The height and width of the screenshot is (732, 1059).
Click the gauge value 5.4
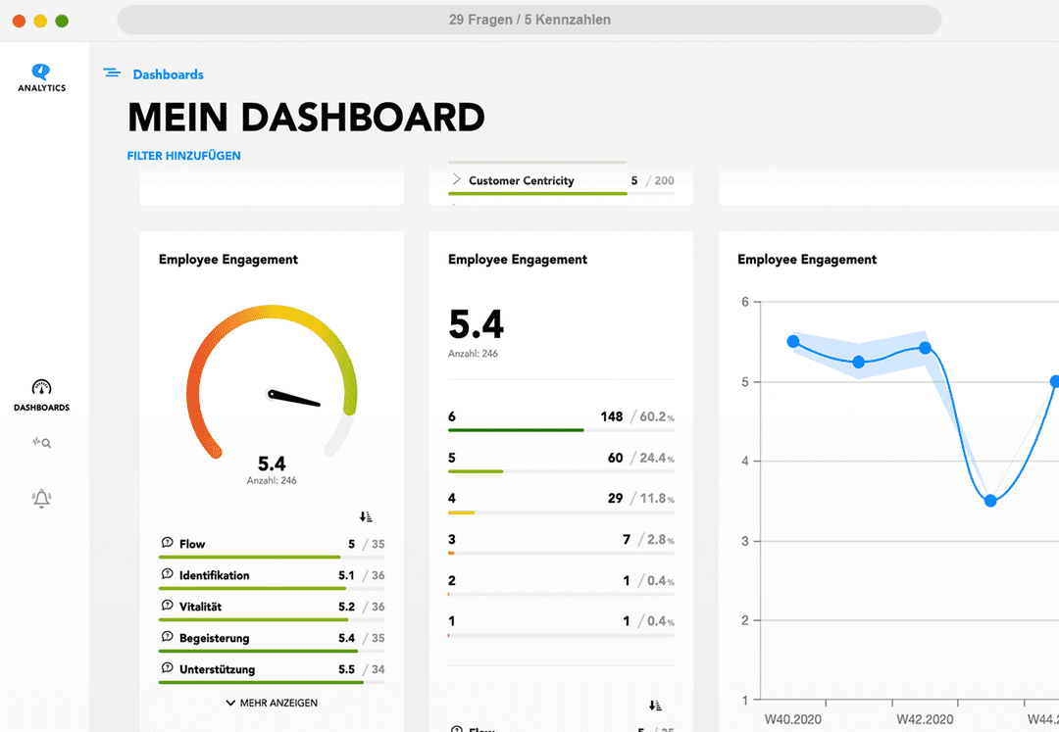272,464
